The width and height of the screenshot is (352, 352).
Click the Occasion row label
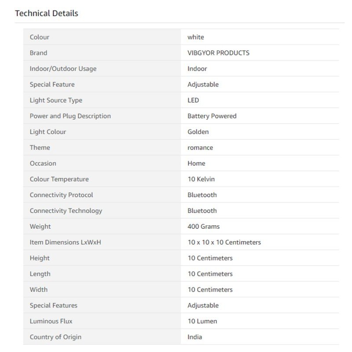click(43, 163)
